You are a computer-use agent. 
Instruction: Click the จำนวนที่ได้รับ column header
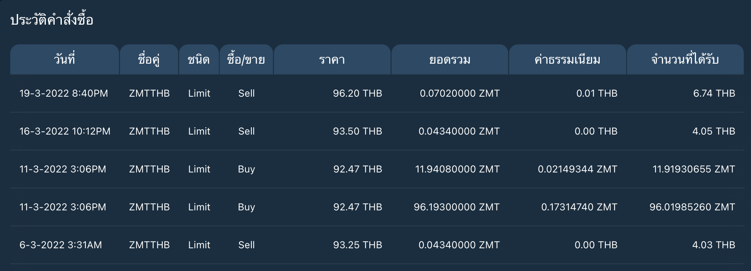click(x=685, y=60)
